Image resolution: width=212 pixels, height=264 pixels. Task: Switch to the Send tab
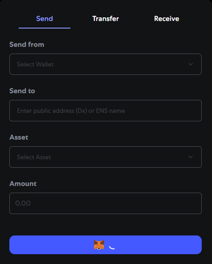click(45, 19)
